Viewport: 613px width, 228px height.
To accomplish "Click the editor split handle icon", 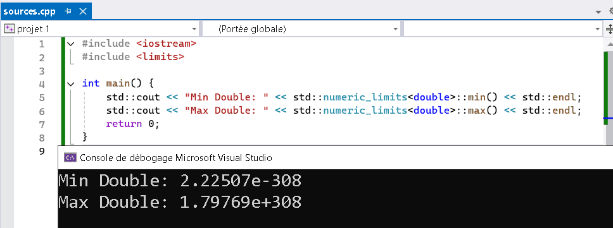I will click(x=609, y=29).
